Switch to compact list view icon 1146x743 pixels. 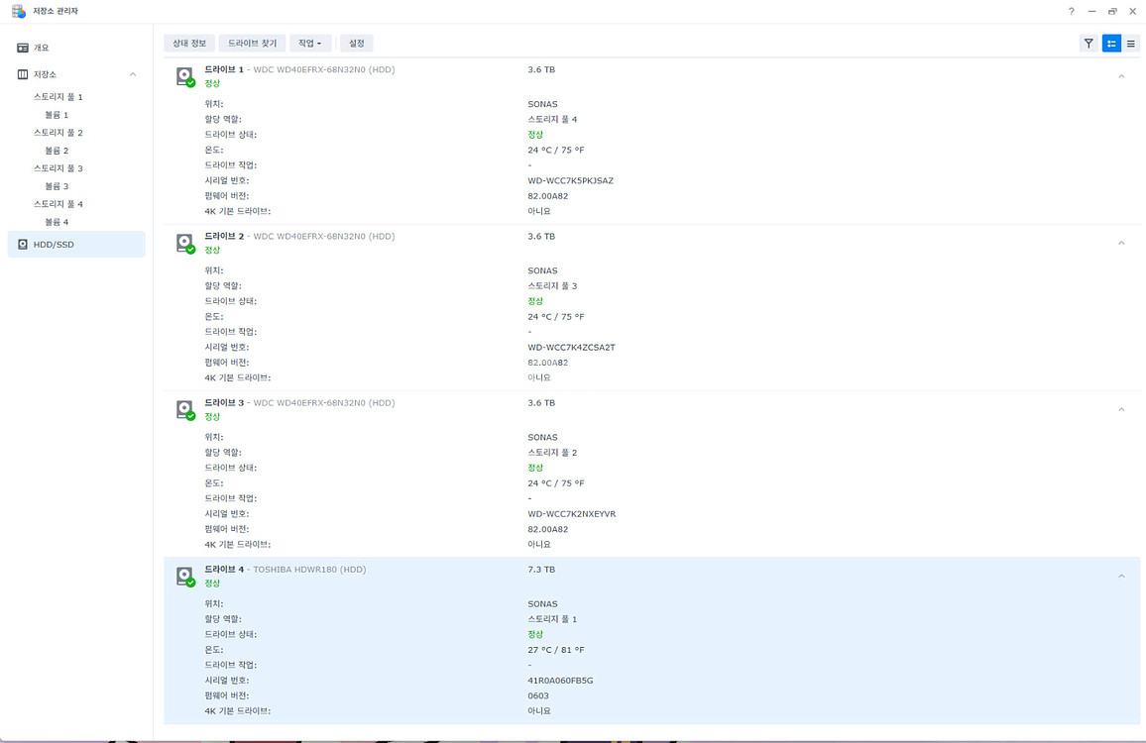point(1130,44)
